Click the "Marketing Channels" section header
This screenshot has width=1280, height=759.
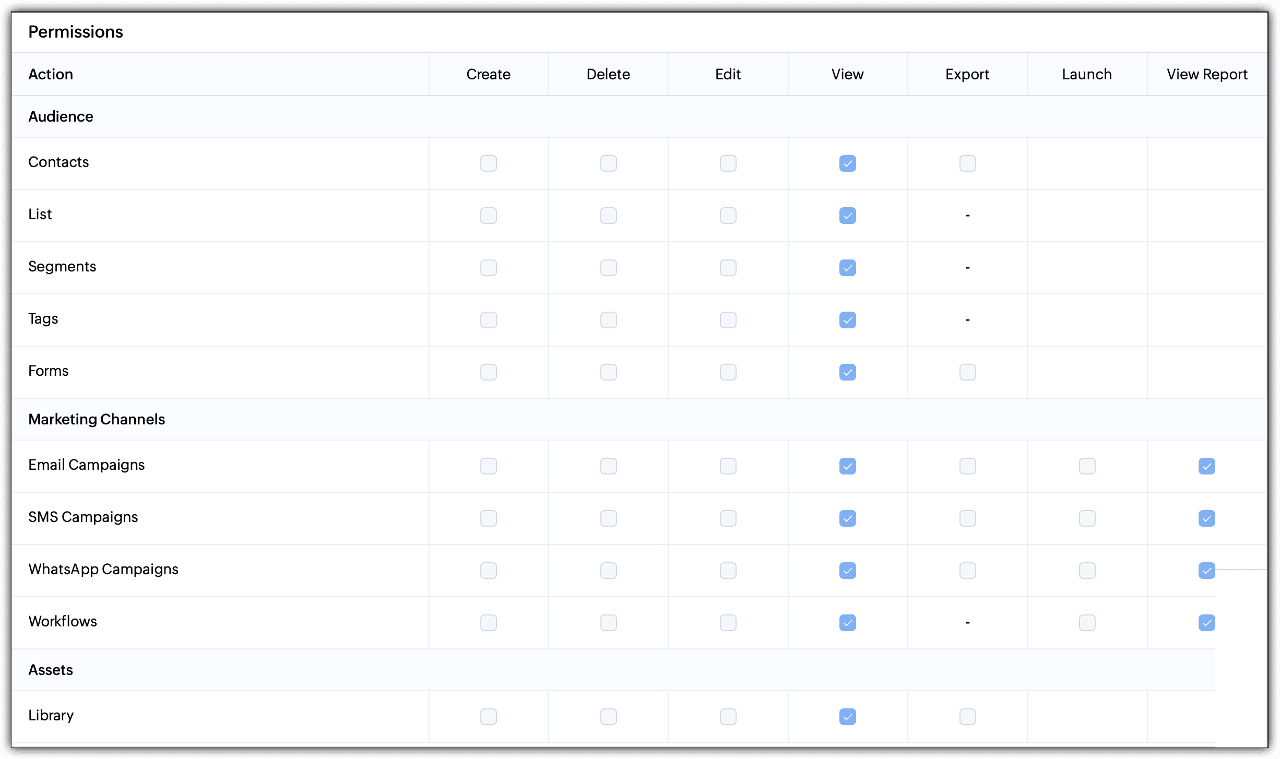97,419
